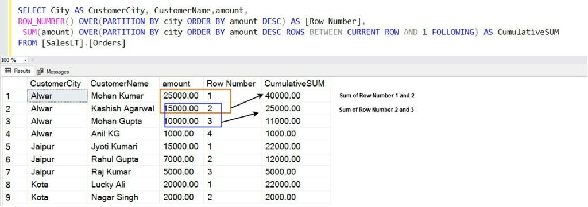Click the CumulativeSUM column header
Screen dimensions: 588x207
click(x=296, y=84)
